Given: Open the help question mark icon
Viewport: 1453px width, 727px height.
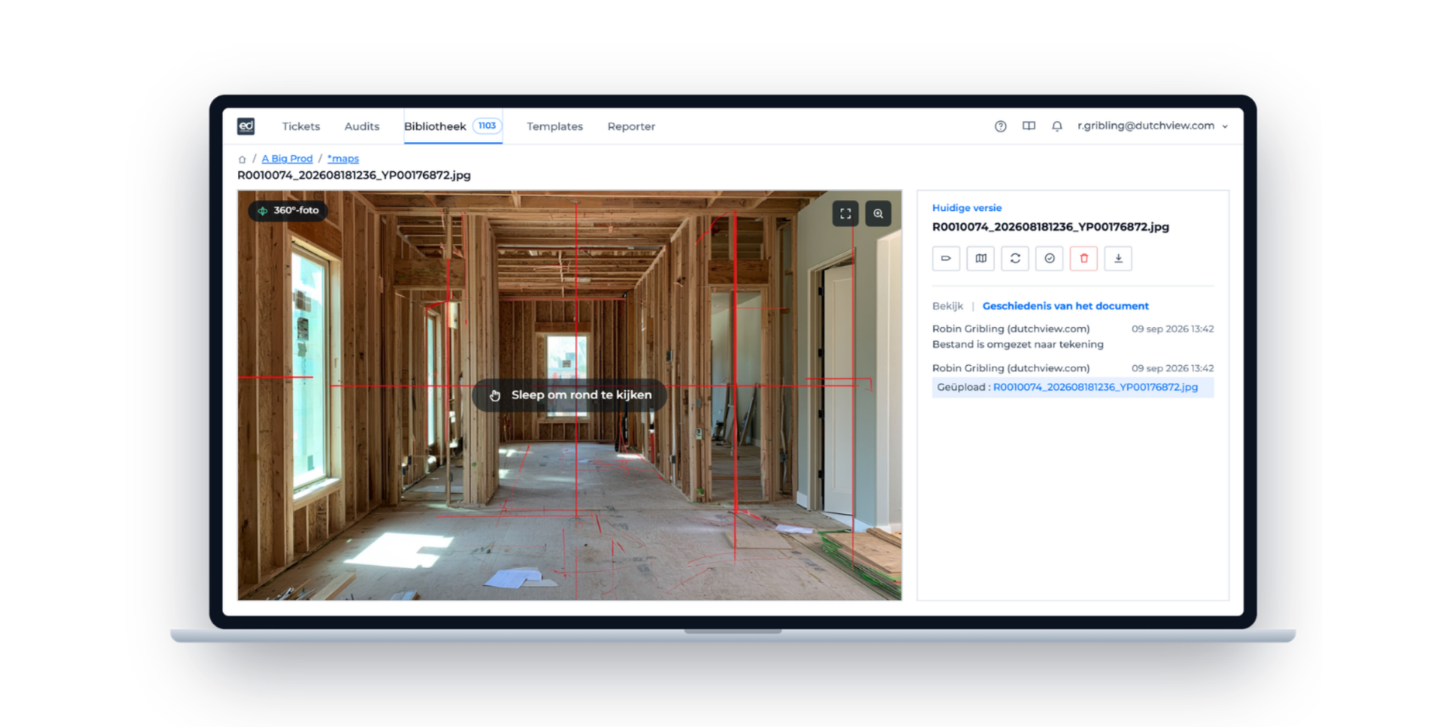Looking at the screenshot, I should tap(1000, 126).
